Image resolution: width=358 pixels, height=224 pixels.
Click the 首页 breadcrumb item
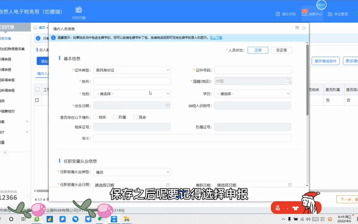point(42,27)
